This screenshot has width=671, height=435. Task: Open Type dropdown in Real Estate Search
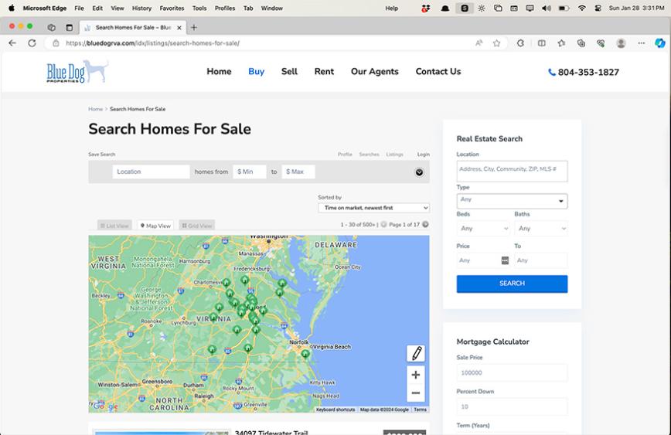click(x=513, y=201)
